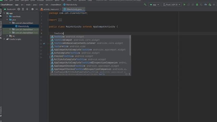Expand the manifests folder
This screenshot has width=217, height=122.
click(x=7, y=17)
